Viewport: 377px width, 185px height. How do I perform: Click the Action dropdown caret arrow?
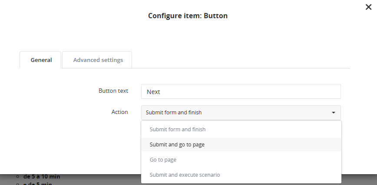tap(333, 113)
